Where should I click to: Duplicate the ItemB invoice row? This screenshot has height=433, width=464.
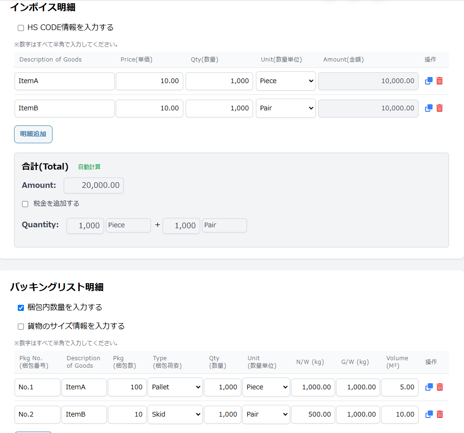coord(428,108)
